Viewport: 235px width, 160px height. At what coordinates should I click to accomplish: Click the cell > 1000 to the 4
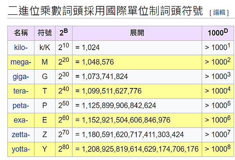(x=218, y=91)
